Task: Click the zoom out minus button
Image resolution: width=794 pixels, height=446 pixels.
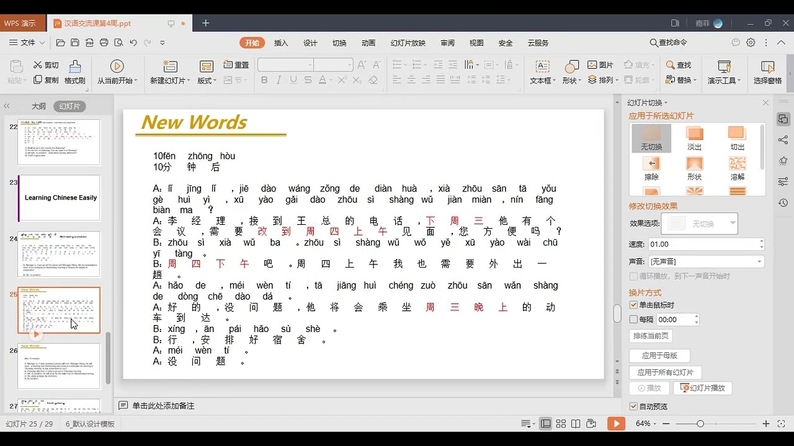Action: (666, 424)
